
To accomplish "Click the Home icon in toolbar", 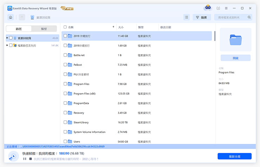I will 11,17.
